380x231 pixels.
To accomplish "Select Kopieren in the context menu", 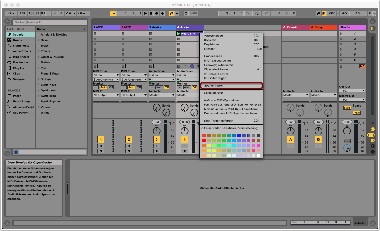I will (210, 40).
